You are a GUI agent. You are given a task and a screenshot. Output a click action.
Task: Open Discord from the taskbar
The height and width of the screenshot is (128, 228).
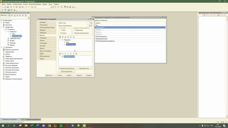43,126
